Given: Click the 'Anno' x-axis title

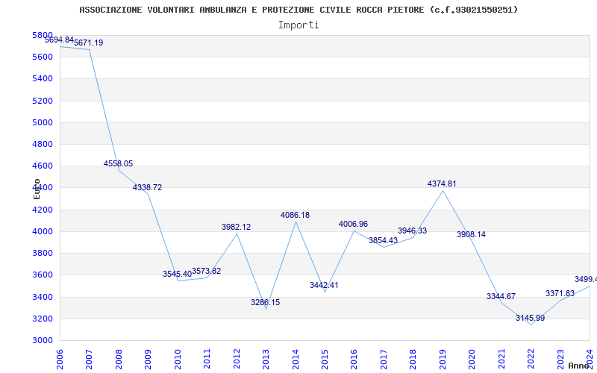Looking at the screenshot, I should point(579,366).
